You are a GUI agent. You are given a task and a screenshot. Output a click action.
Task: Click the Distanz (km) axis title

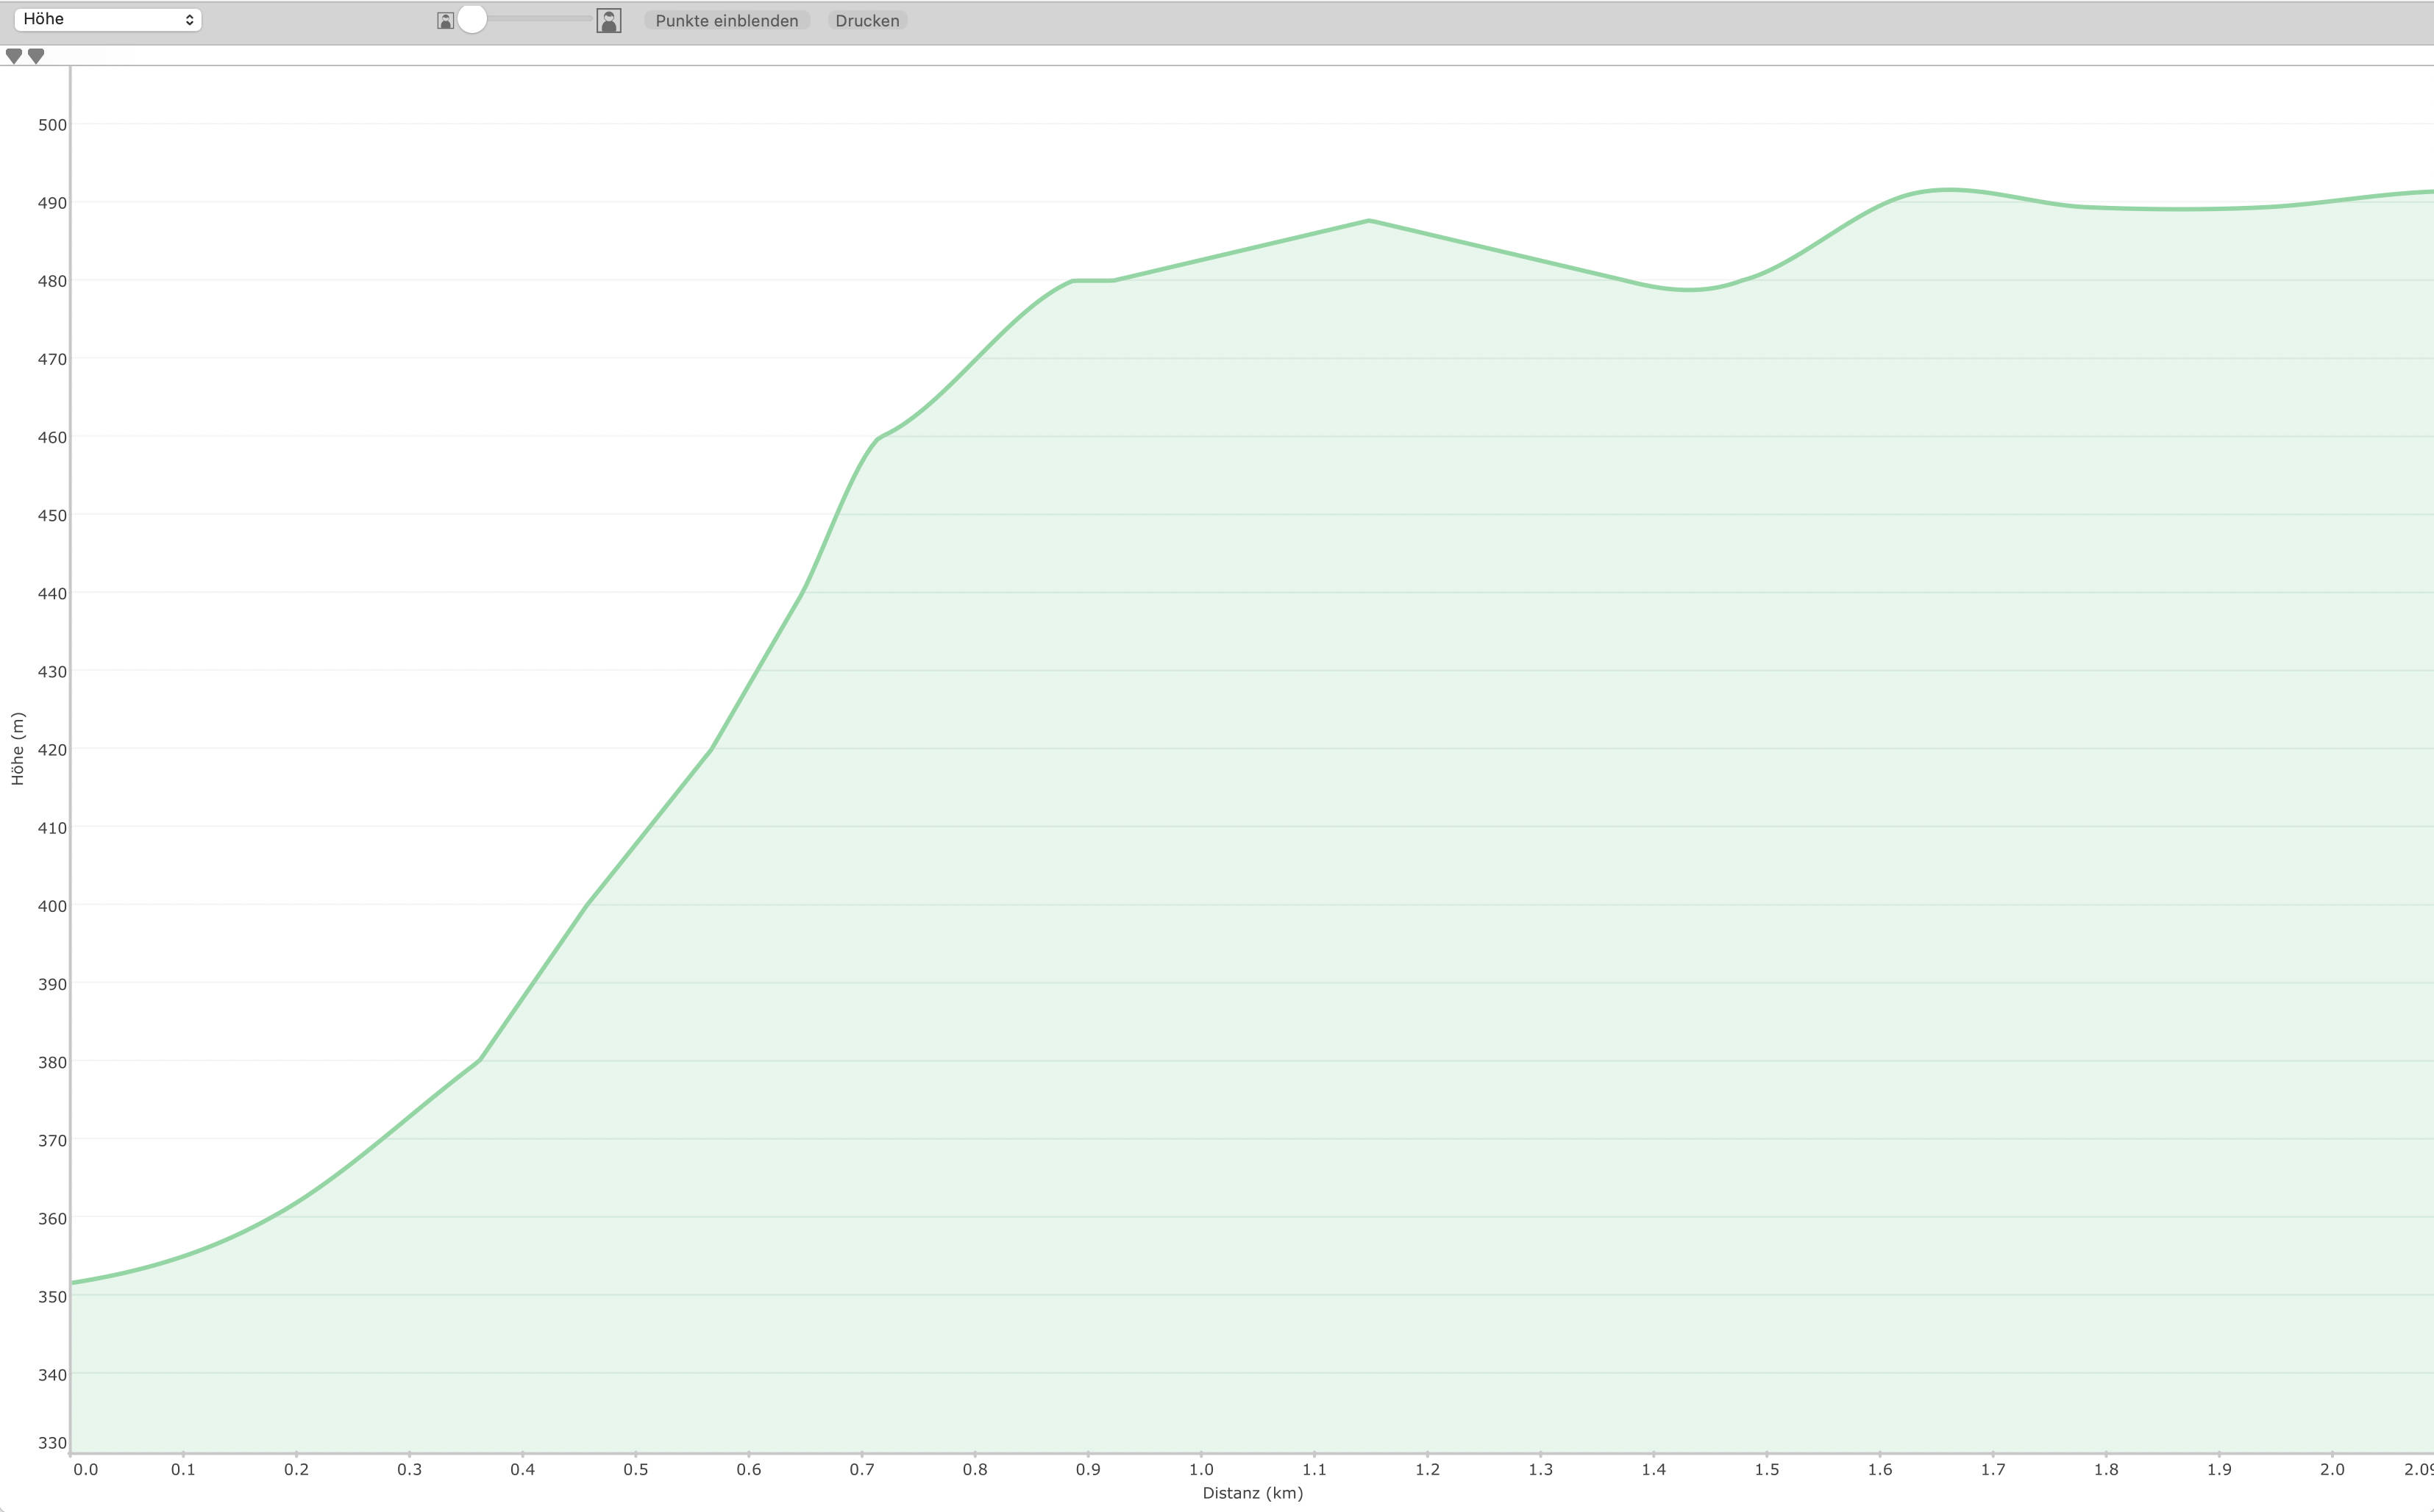(1253, 1493)
